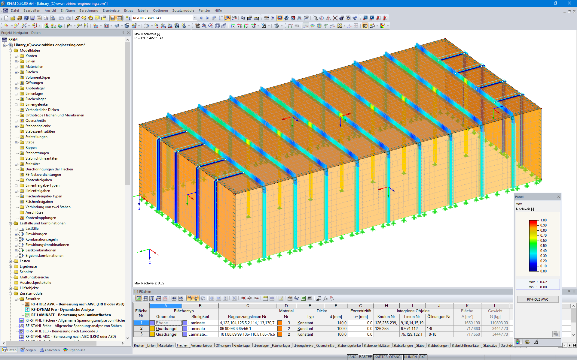577x360 pixels.
Task: Click the fx formula icon in table toolbar
Action: click(x=325, y=298)
